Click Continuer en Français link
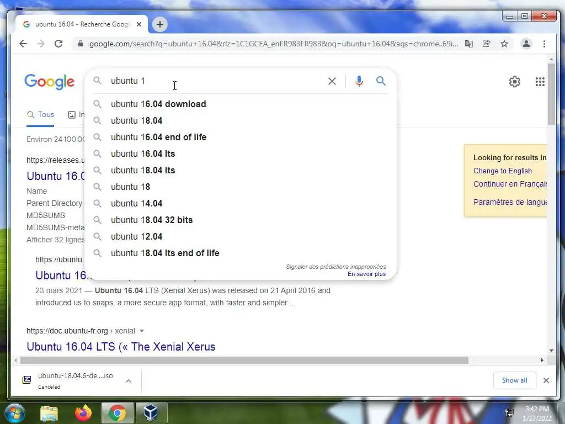This screenshot has width=565, height=424. click(x=510, y=184)
